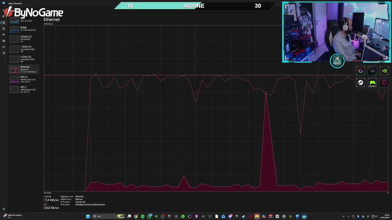The image size is (392, 220).
Task: Click the 7,4 Mb/sn send value
Action: coord(52,200)
